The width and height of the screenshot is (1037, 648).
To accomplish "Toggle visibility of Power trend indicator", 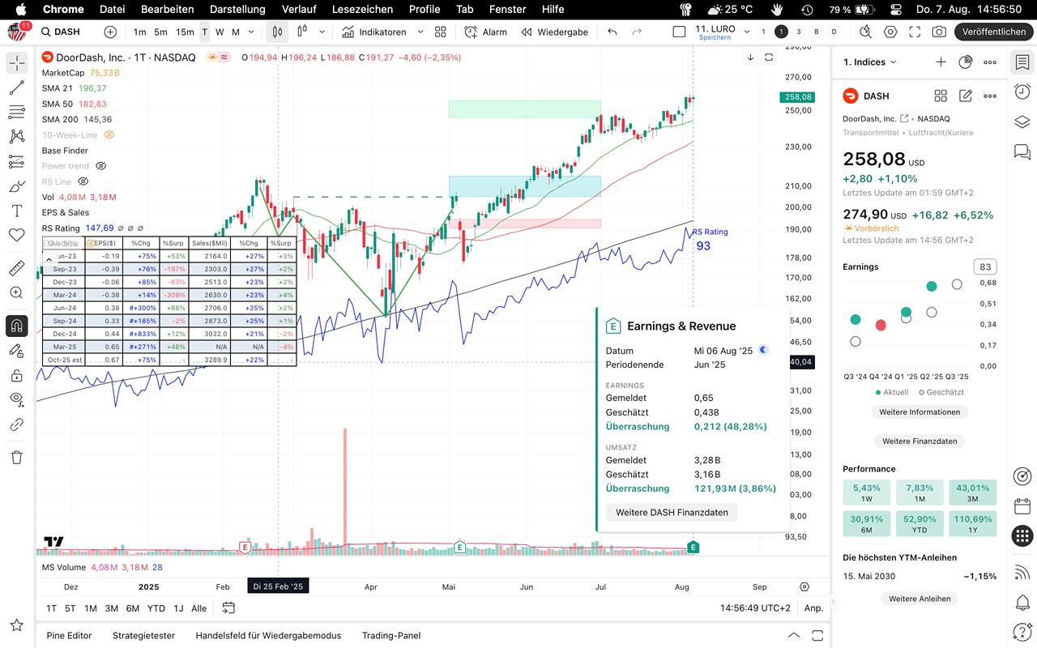I will coord(101,166).
